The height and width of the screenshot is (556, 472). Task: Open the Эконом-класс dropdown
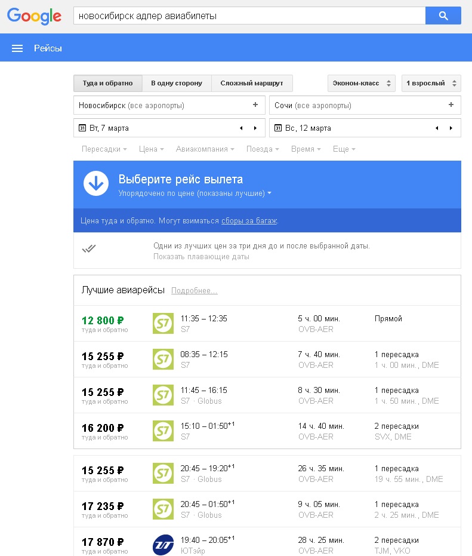(362, 83)
